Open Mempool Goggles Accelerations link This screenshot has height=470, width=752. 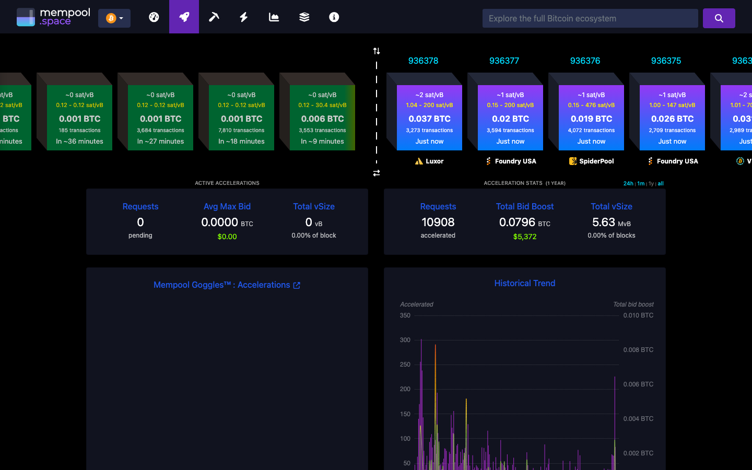pos(227,285)
